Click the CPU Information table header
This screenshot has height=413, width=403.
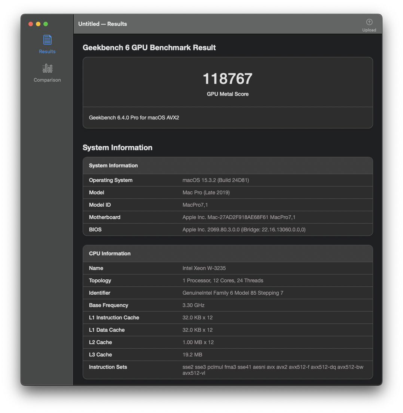110,253
